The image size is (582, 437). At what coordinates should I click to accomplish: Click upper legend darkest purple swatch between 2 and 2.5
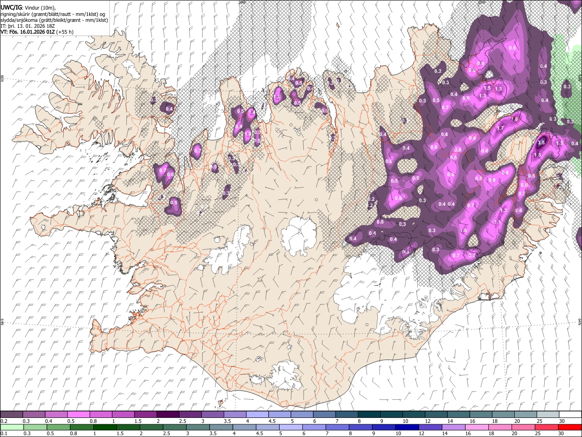point(168,415)
